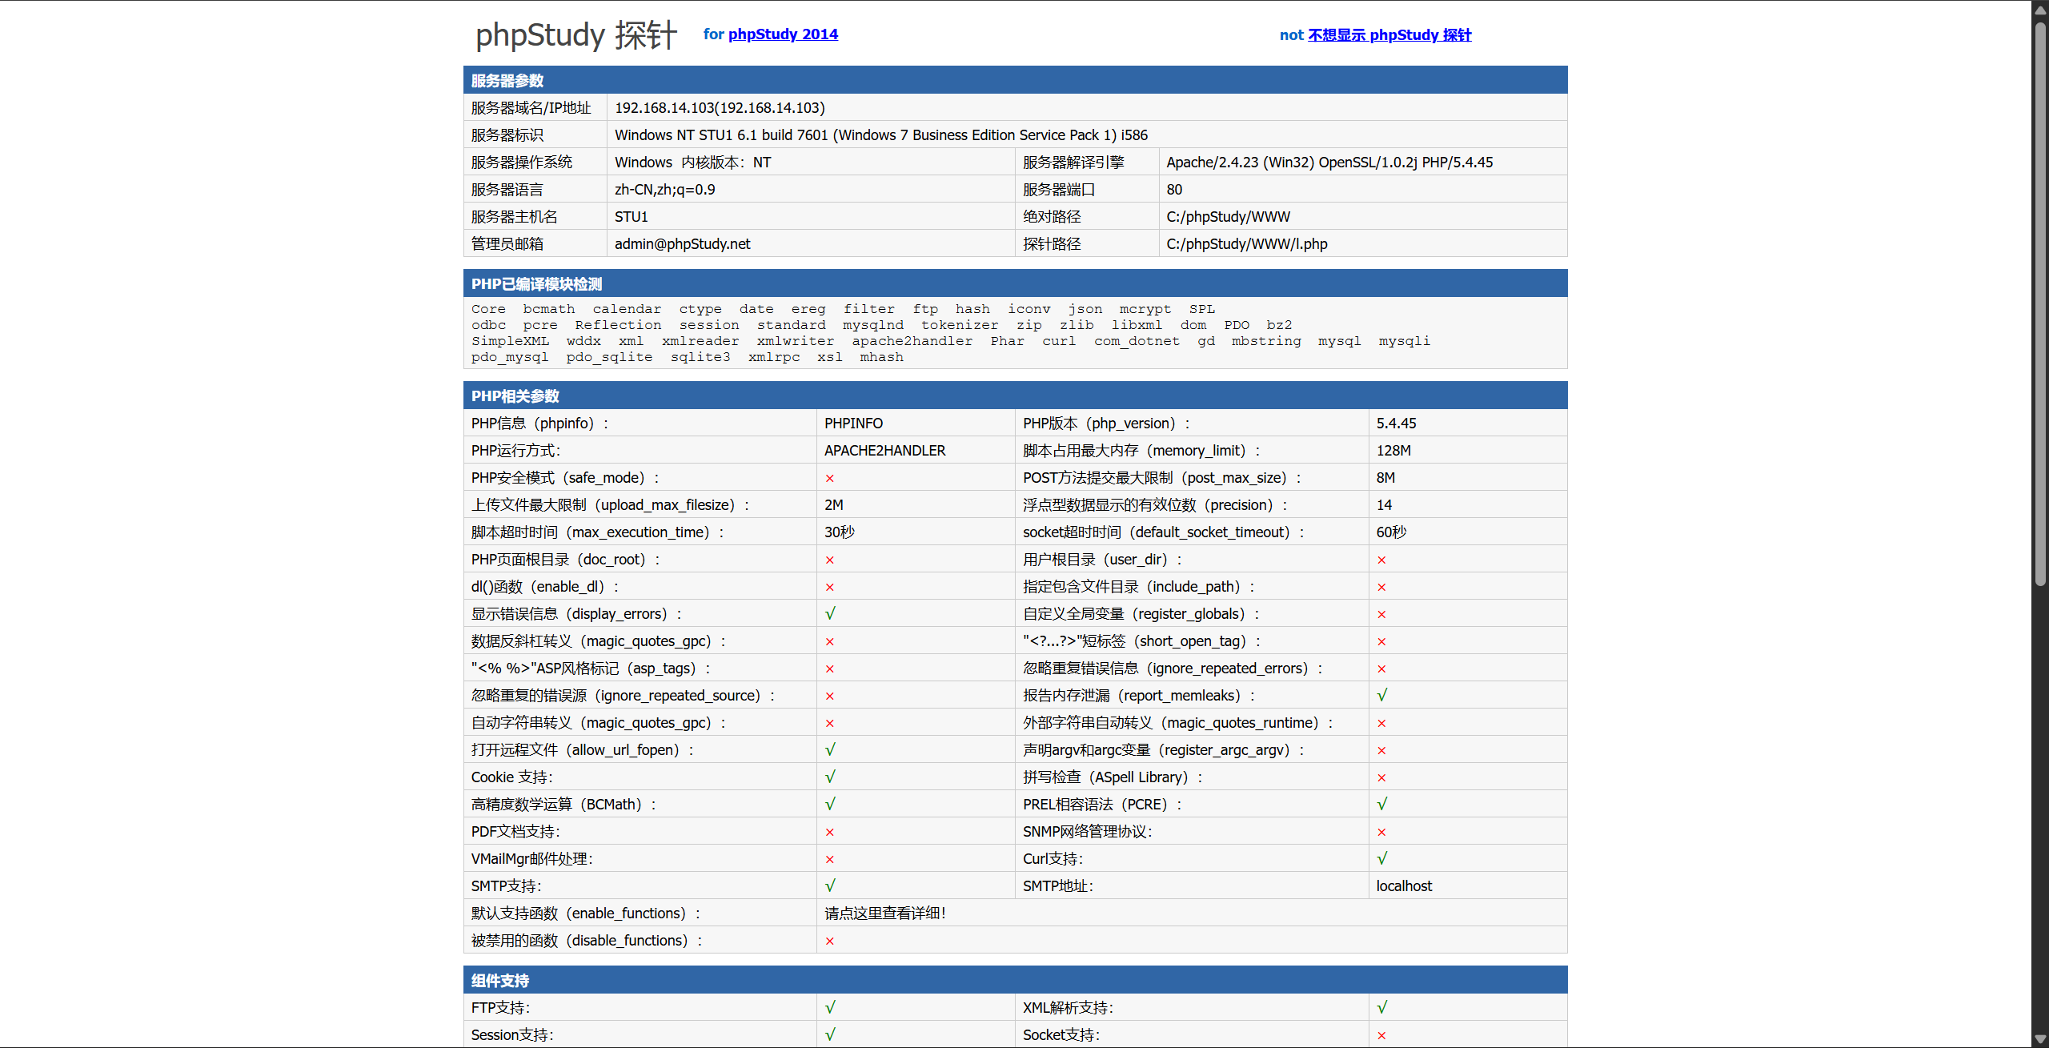Click the green check for display_errors

(x=830, y=614)
